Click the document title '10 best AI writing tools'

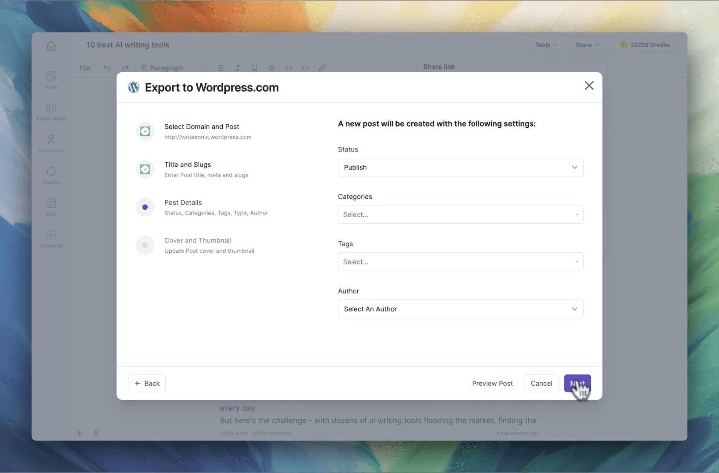coord(128,45)
